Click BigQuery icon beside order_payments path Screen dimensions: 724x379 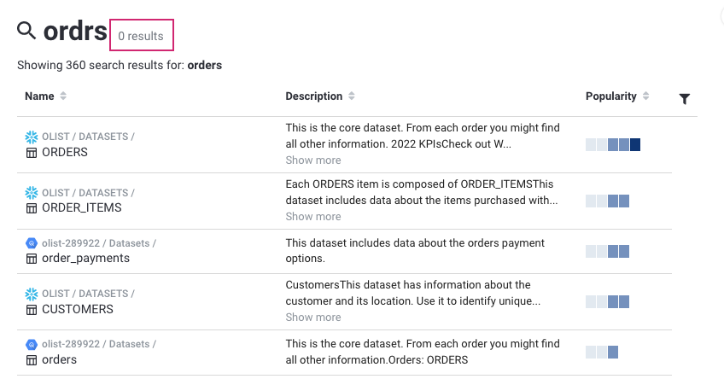pos(32,243)
